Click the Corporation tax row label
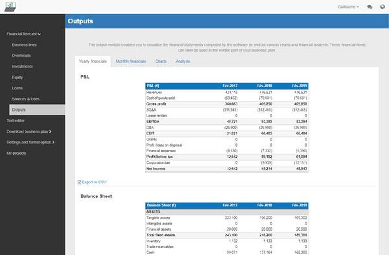Image resolution: width=389 pixels, height=255 pixels. click(x=158, y=162)
